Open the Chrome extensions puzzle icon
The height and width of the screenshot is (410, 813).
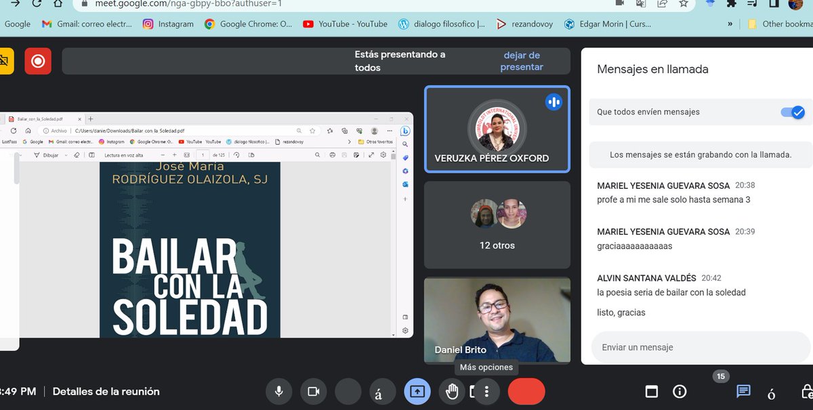[731, 3]
